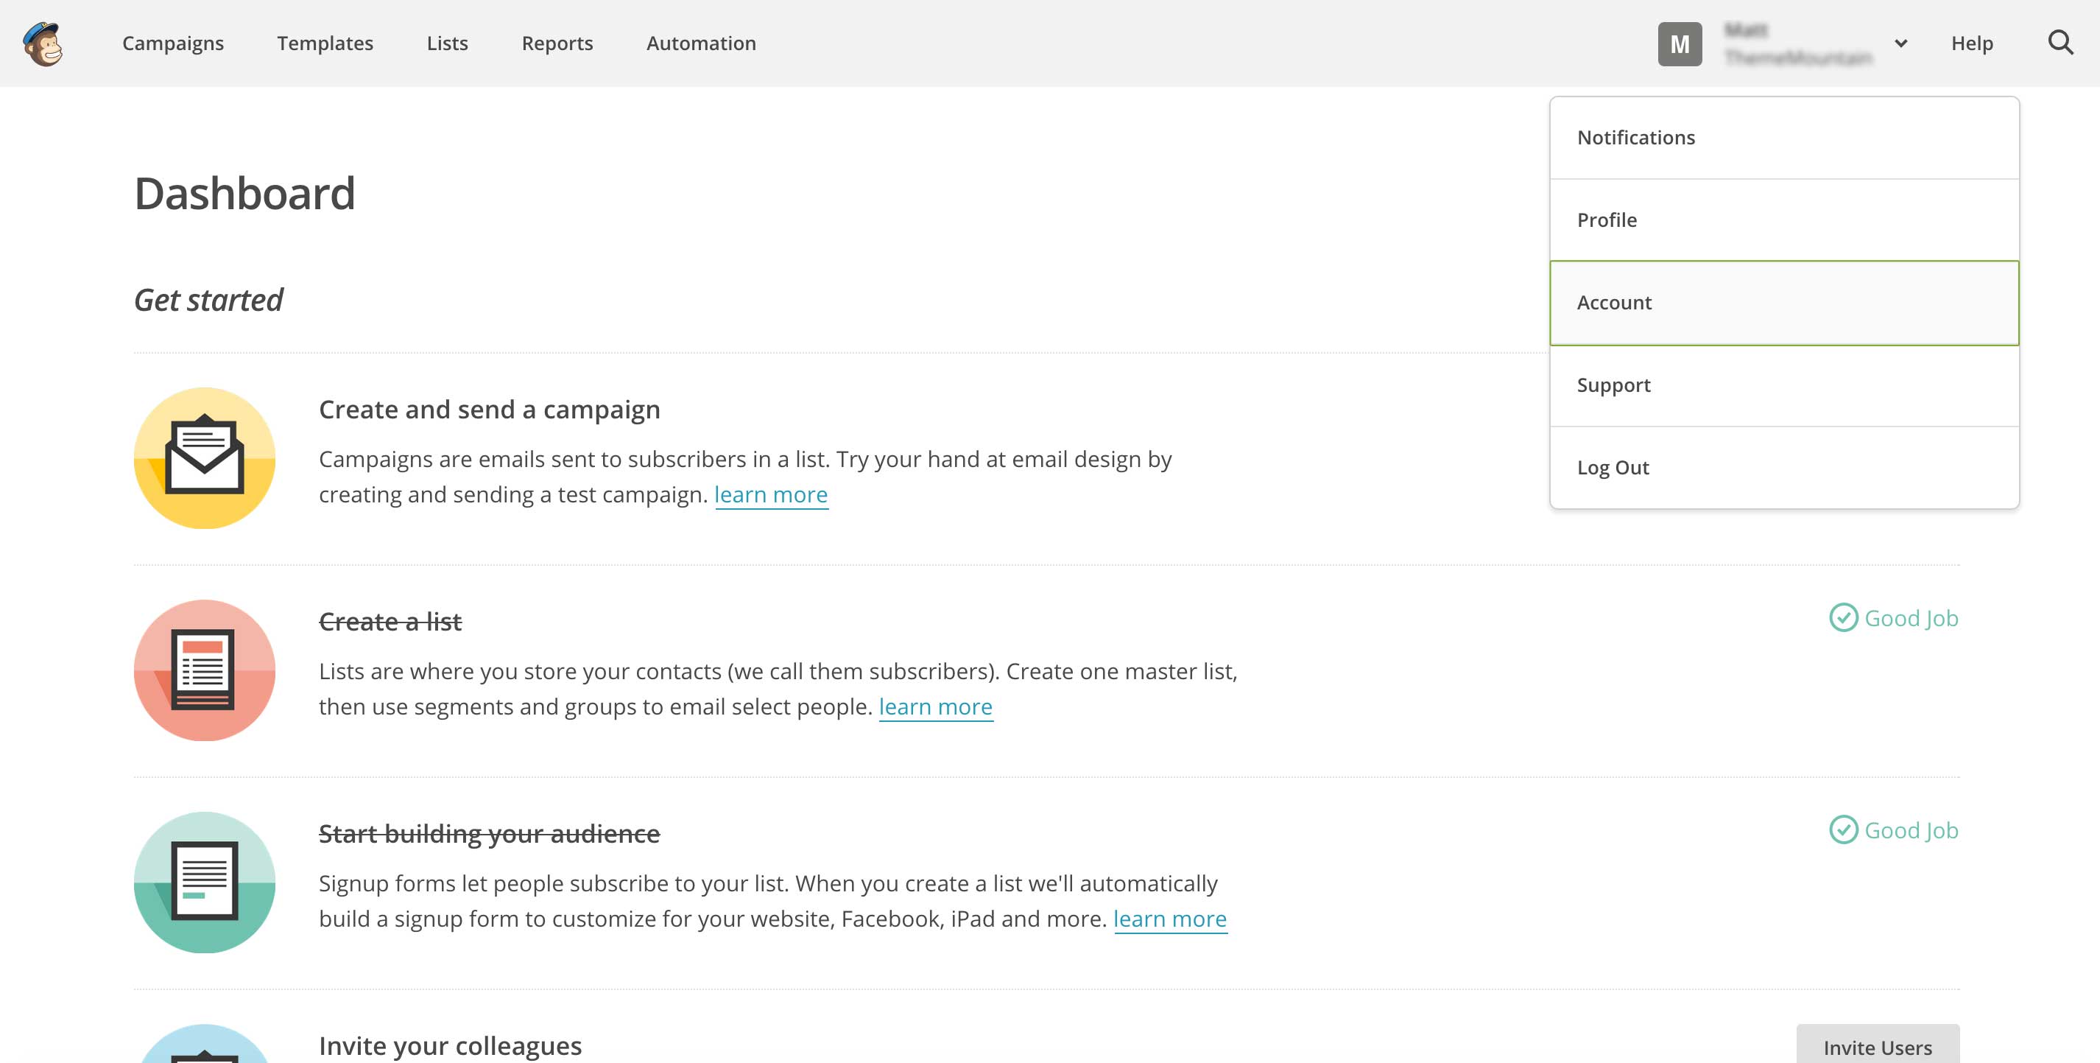Screen dimensions: 2100x1063
Task: Select Account in the user menu
Action: pos(1783,303)
